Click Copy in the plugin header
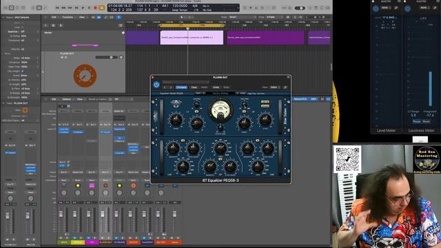 coord(194,87)
